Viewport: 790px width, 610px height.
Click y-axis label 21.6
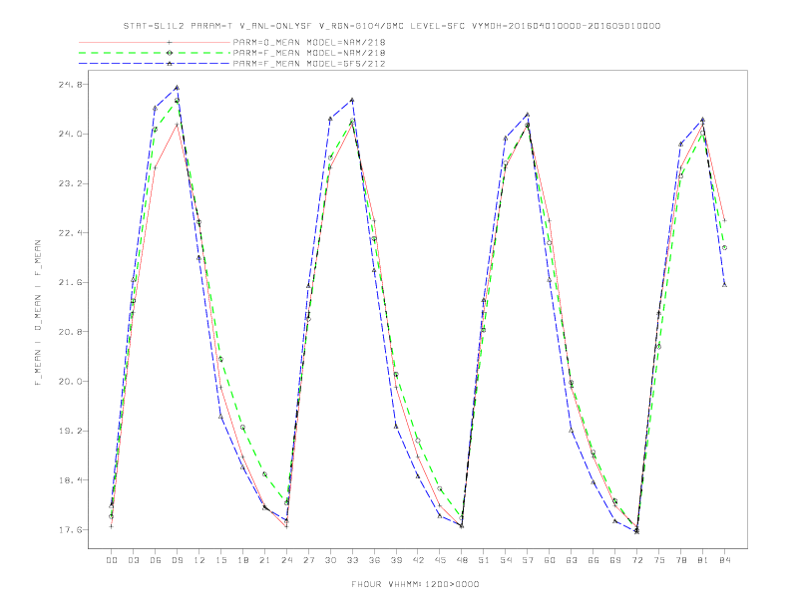click(x=70, y=282)
